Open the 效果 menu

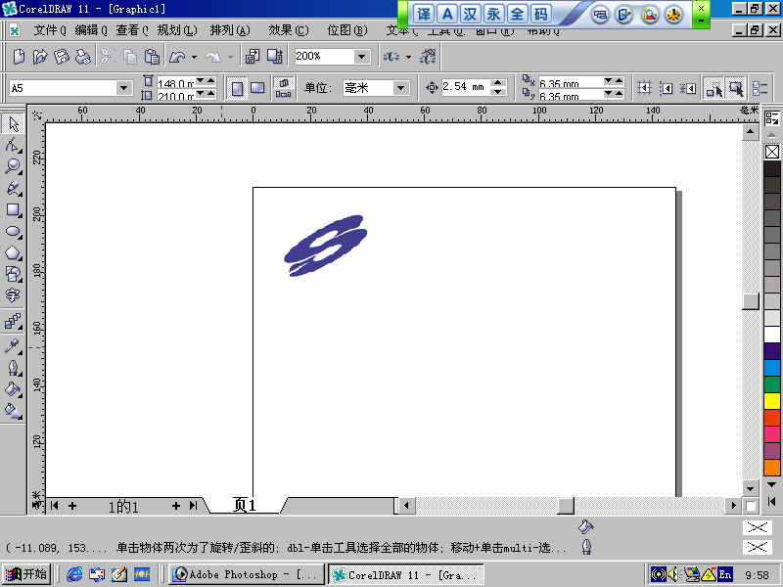click(289, 30)
